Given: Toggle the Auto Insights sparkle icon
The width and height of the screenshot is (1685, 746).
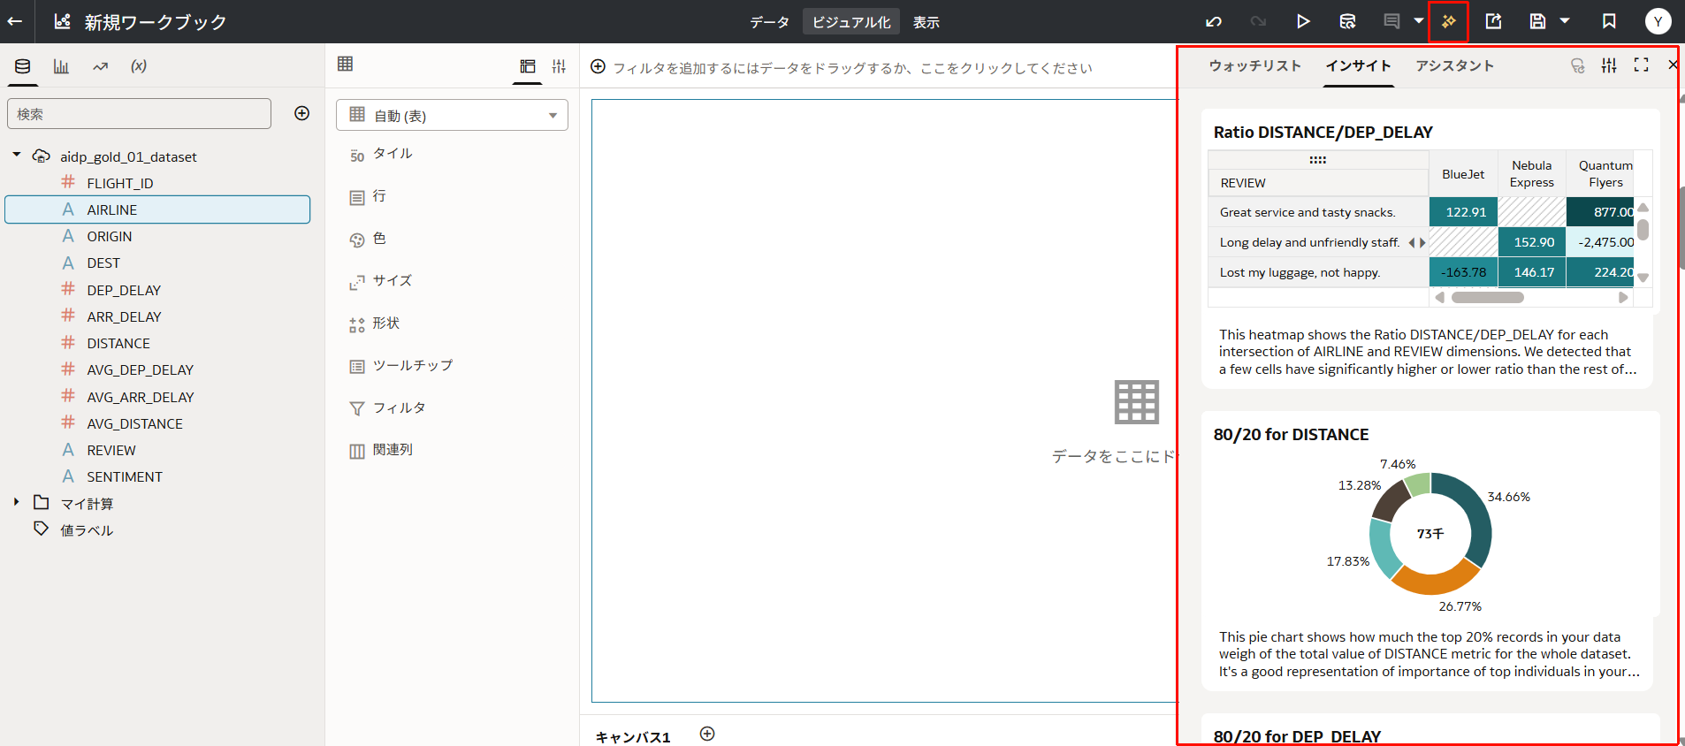Looking at the screenshot, I should point(1448,21).
